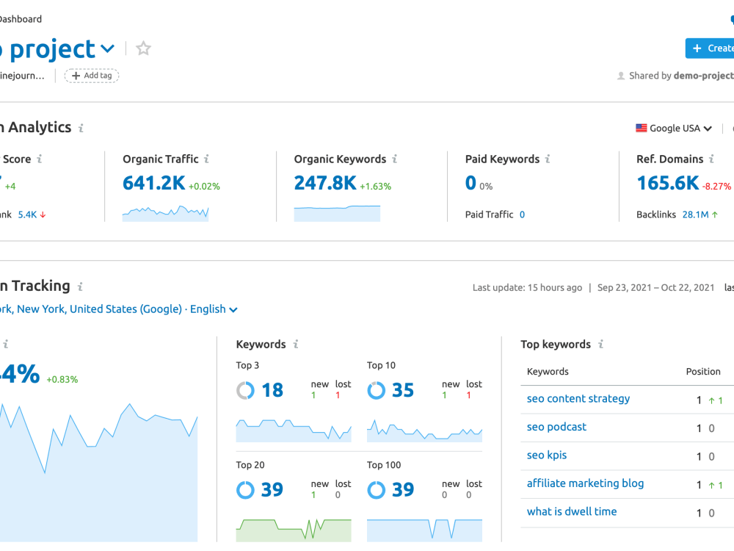Click info icon next to Organic Keywords
Image resolution: width=734 pixels, height=551 pixels.
[395, 159]
